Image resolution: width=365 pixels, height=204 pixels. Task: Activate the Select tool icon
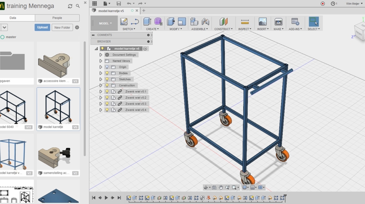[x=314, y=22]
